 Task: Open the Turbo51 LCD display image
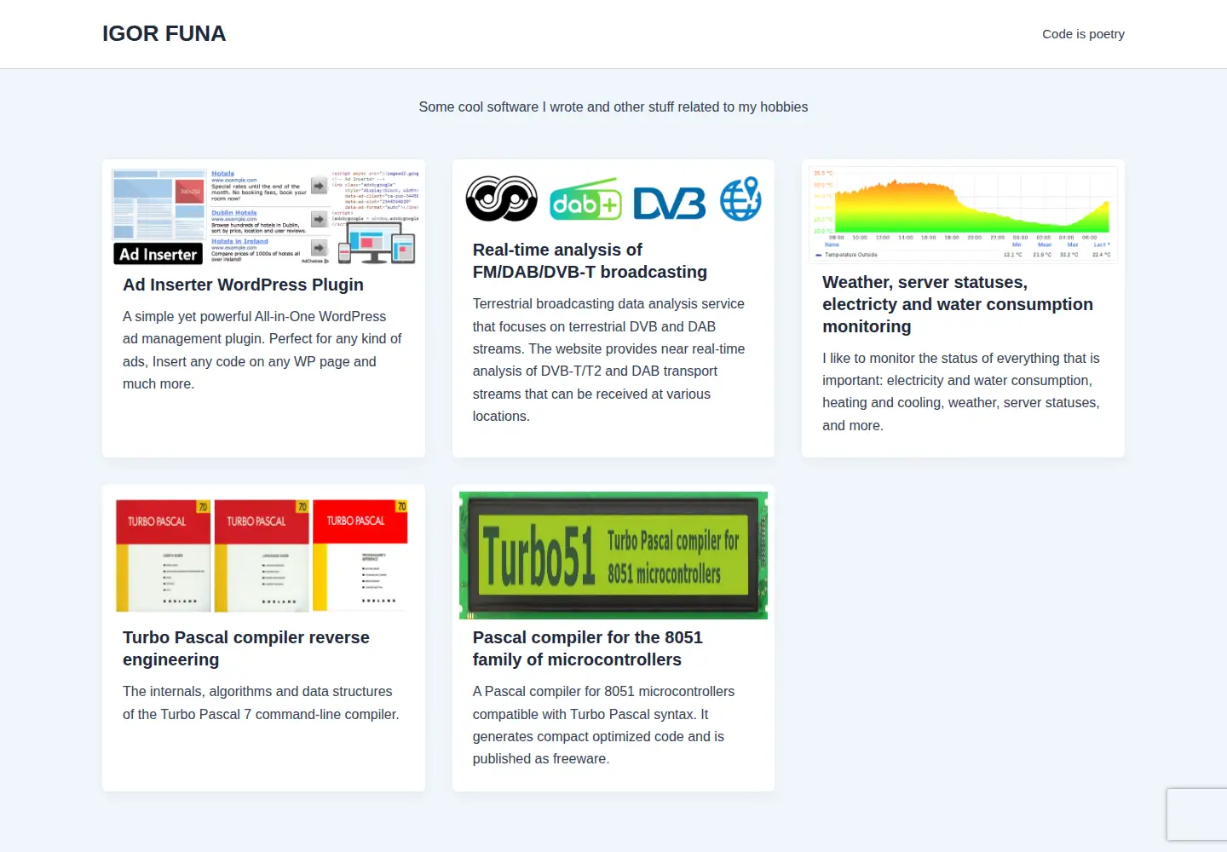click(x=613, y=556)
